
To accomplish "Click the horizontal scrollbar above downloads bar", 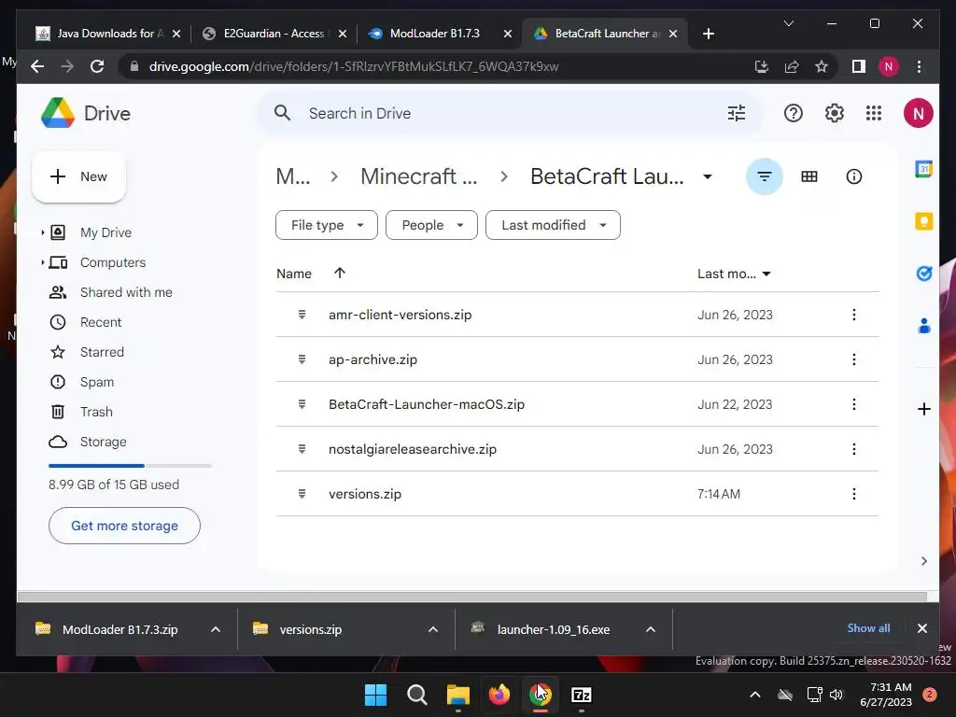I will point(471,597).
